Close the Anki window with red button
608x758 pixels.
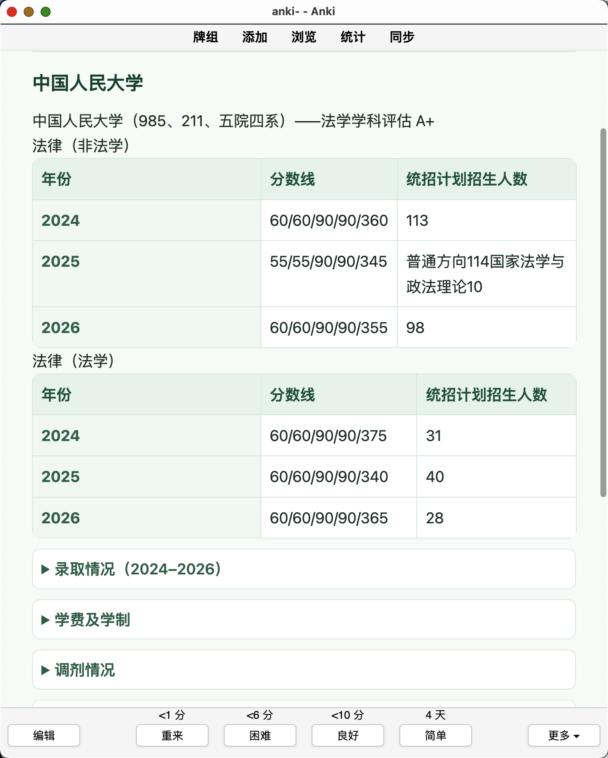[x=12, y=12]
